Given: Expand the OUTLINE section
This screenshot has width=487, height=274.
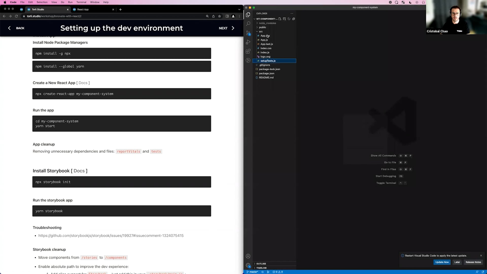Looking at the screenshot, I should tap(274, 264).
